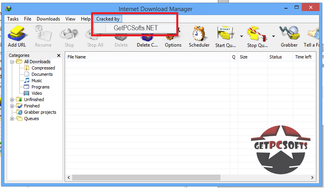Screen dimensions: 325x188
Task: Open the Grabber tool icon
Action: [x=289, y=33]
